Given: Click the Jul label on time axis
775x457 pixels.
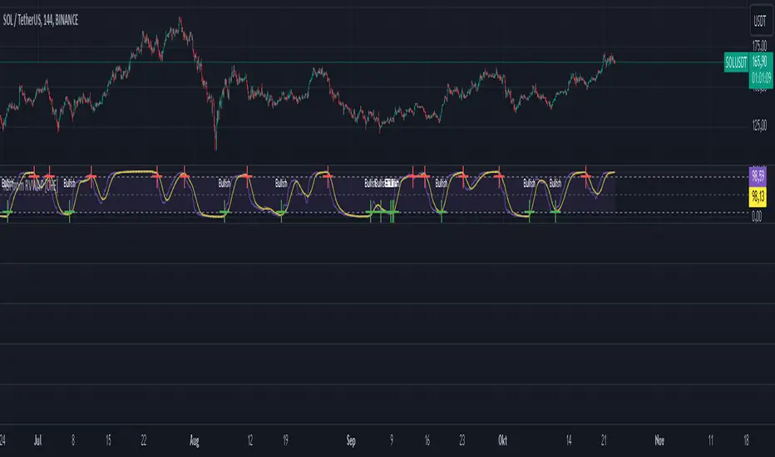Looking at the screenshot, I should coord(37,440).
